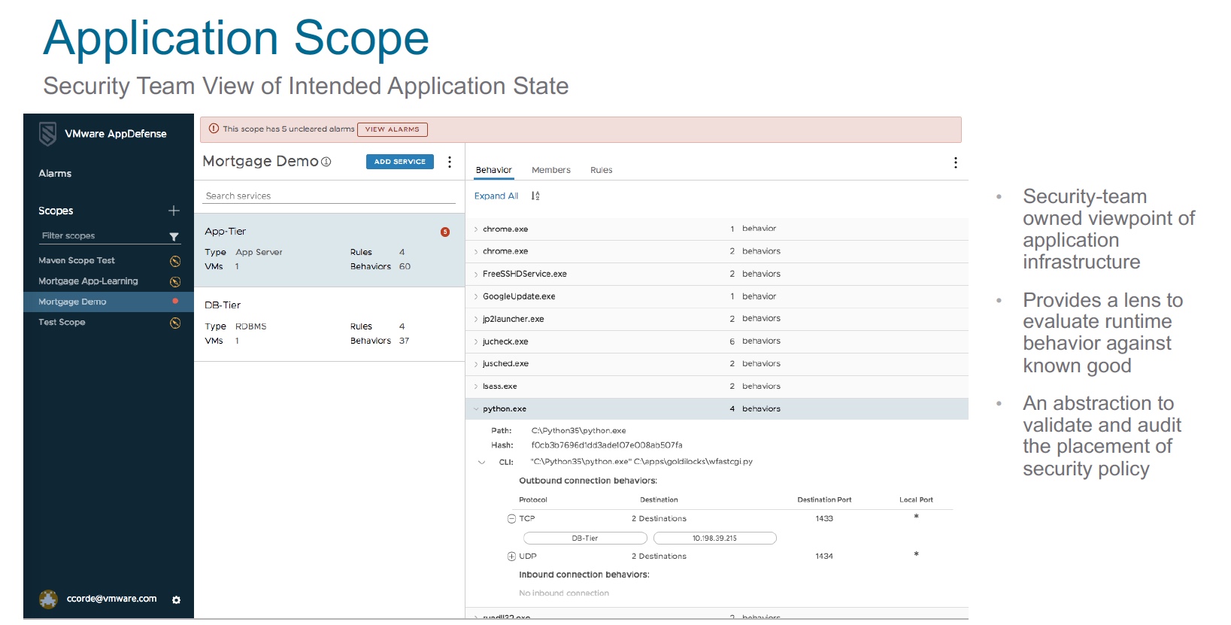Expand the UDP outbound connection row

(511, 557)
